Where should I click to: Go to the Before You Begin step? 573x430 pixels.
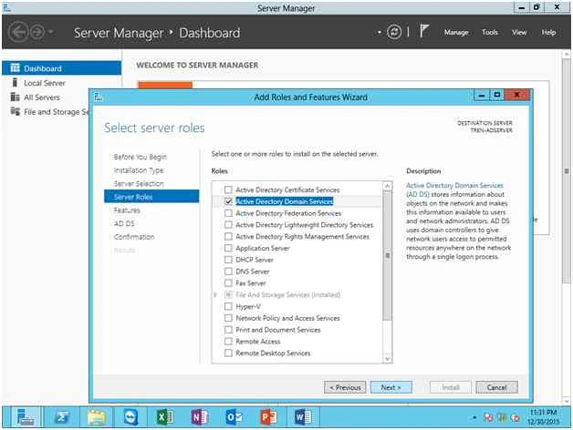[x=141, y=157]
